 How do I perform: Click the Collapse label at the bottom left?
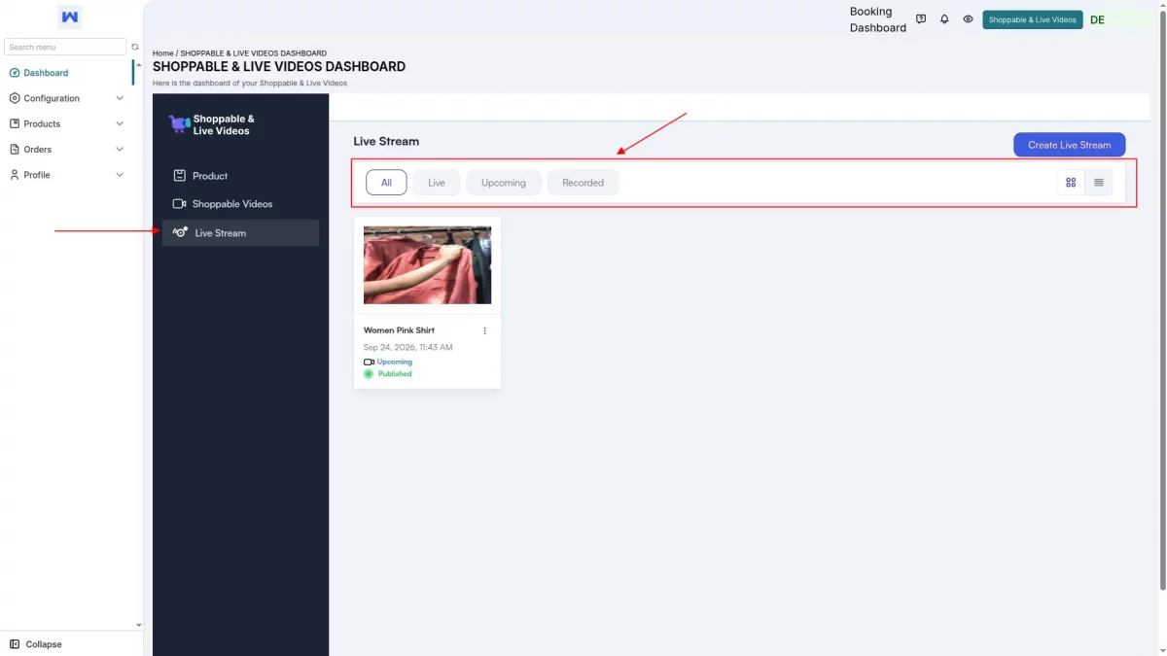(x=44, y=644)
